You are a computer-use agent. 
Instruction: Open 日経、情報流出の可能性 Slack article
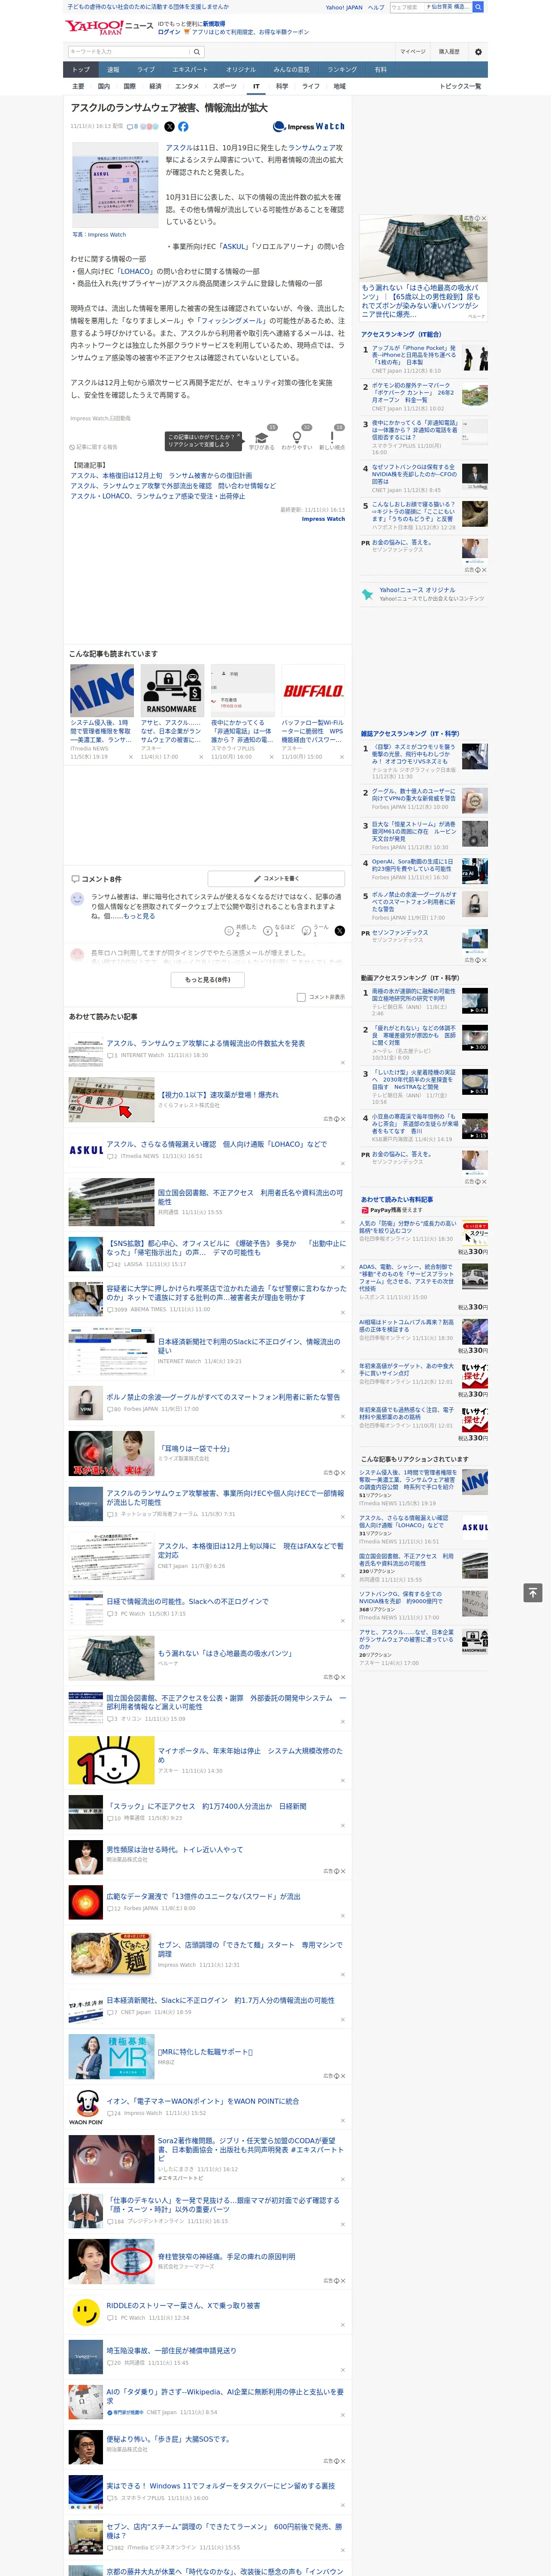187,1601
